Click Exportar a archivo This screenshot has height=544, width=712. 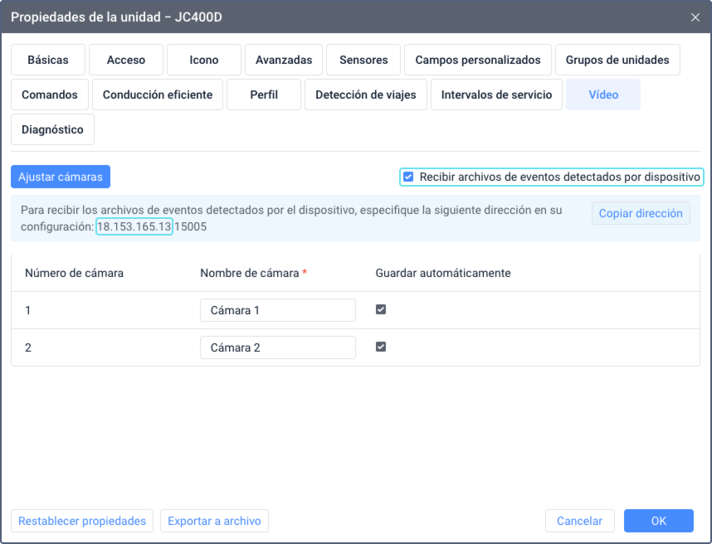[214, 521]
